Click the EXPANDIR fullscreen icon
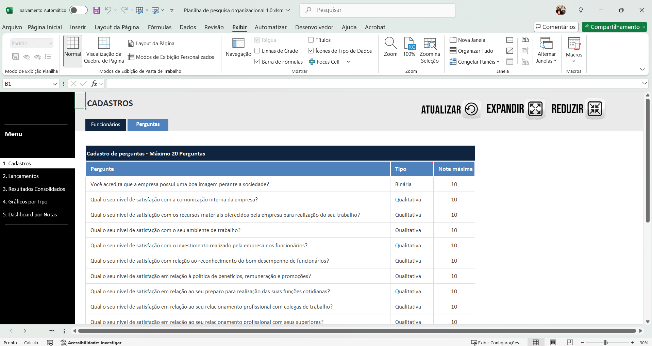The width and height of the screenshot is (652, 346). point(535,109)
